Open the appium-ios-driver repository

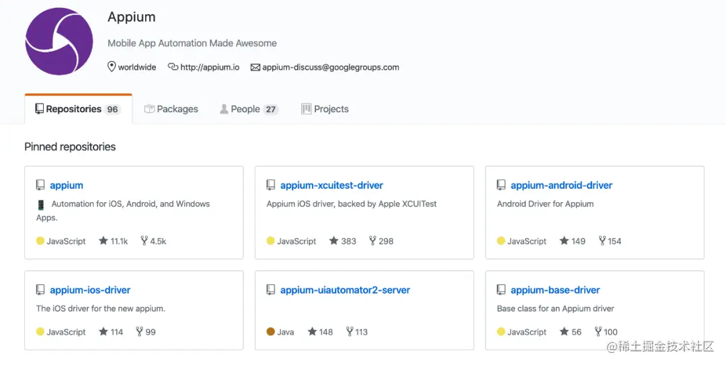tap(90, 290)
